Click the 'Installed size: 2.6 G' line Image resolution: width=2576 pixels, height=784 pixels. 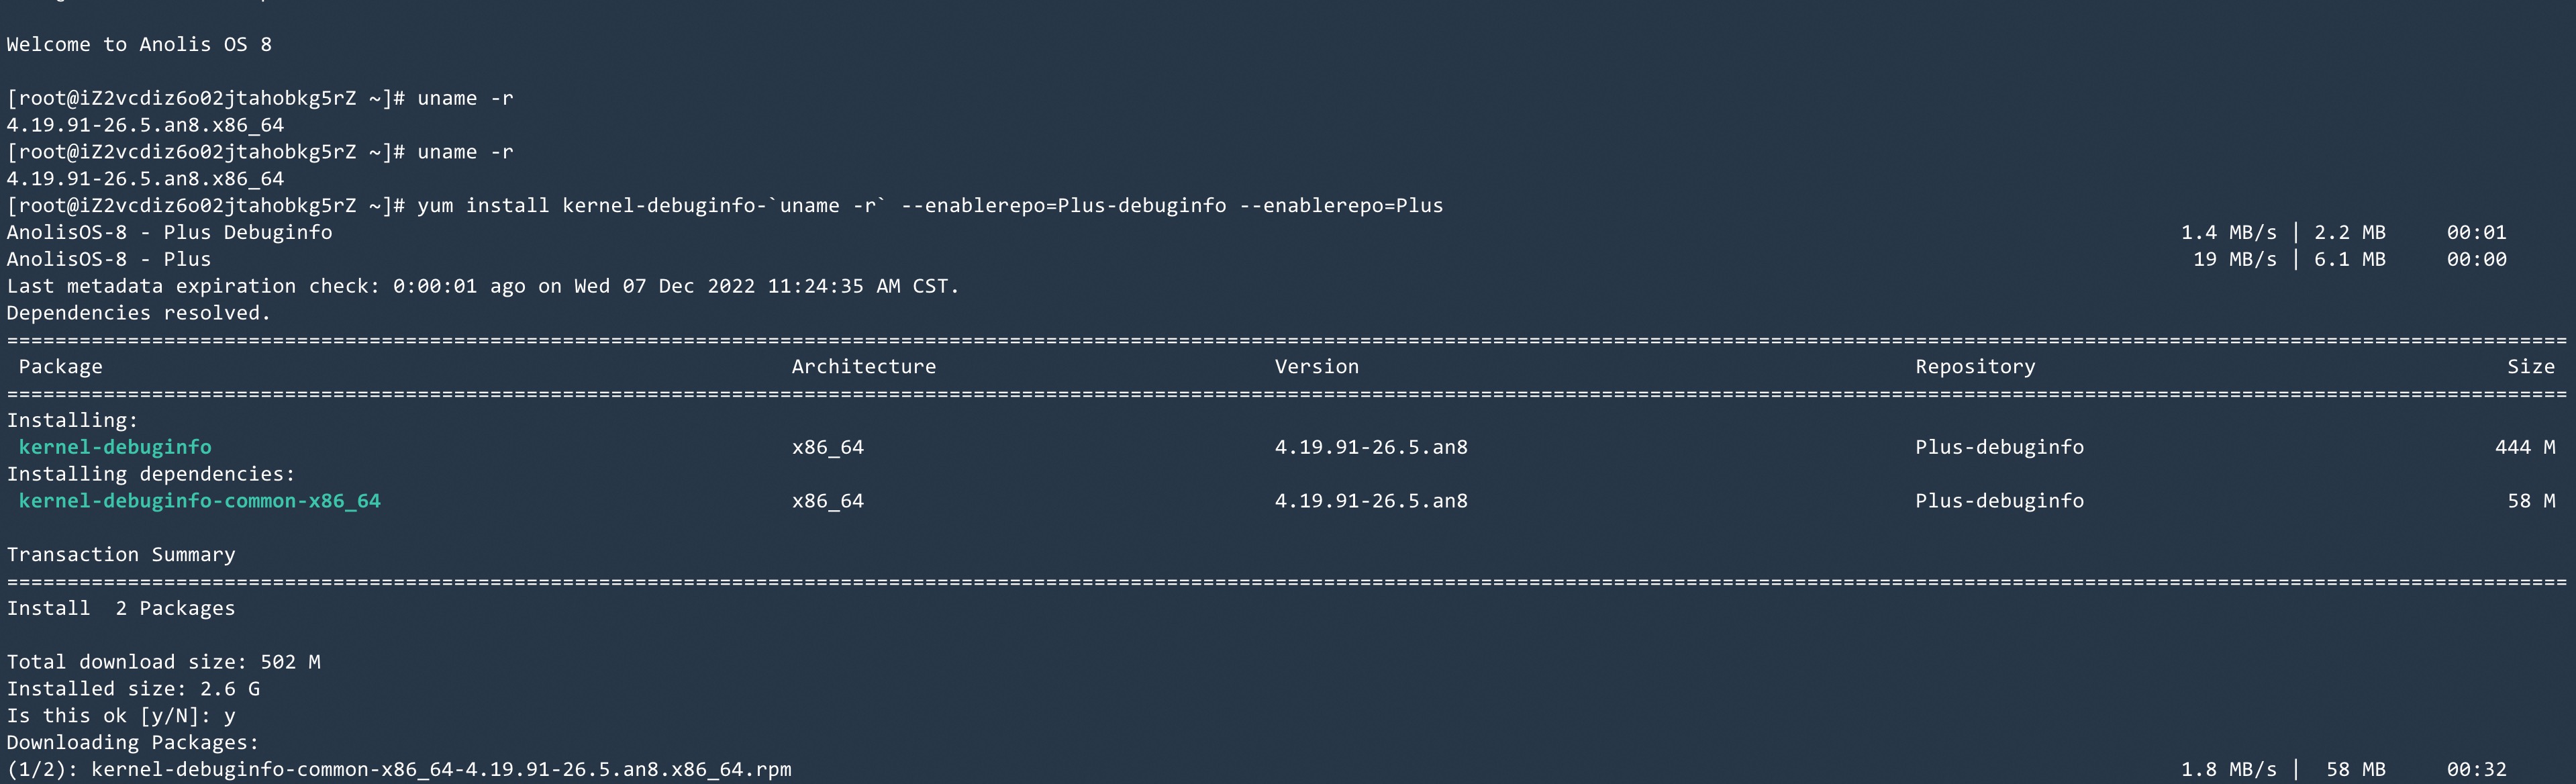click(133, 689)
